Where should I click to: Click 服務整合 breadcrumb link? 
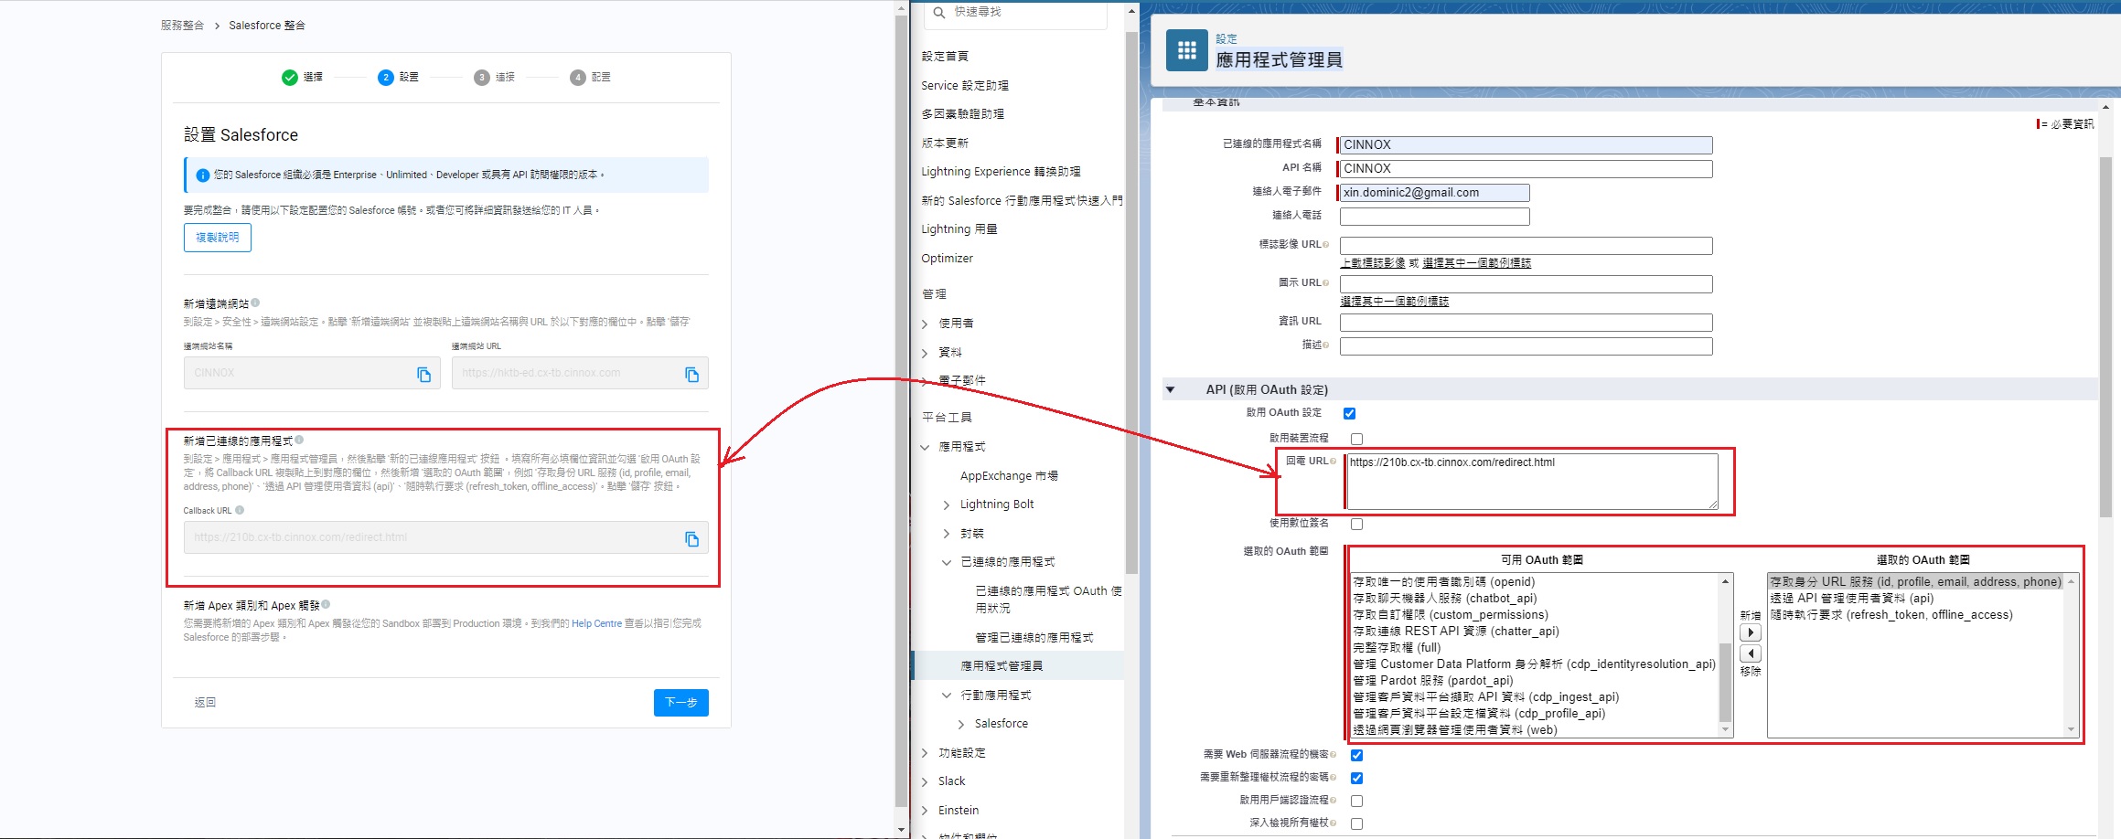click(182, 26)
